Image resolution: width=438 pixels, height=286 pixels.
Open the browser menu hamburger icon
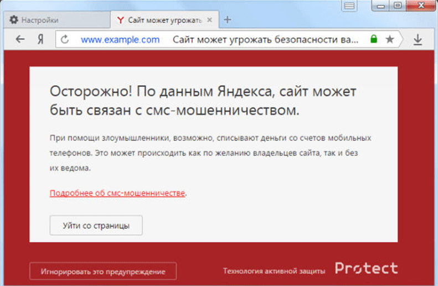click(x=349, y=6)
